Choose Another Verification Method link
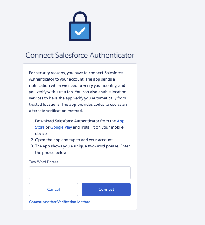Image resolution: width=205 pixels, height=225 pixels. (x=60, y=202)
